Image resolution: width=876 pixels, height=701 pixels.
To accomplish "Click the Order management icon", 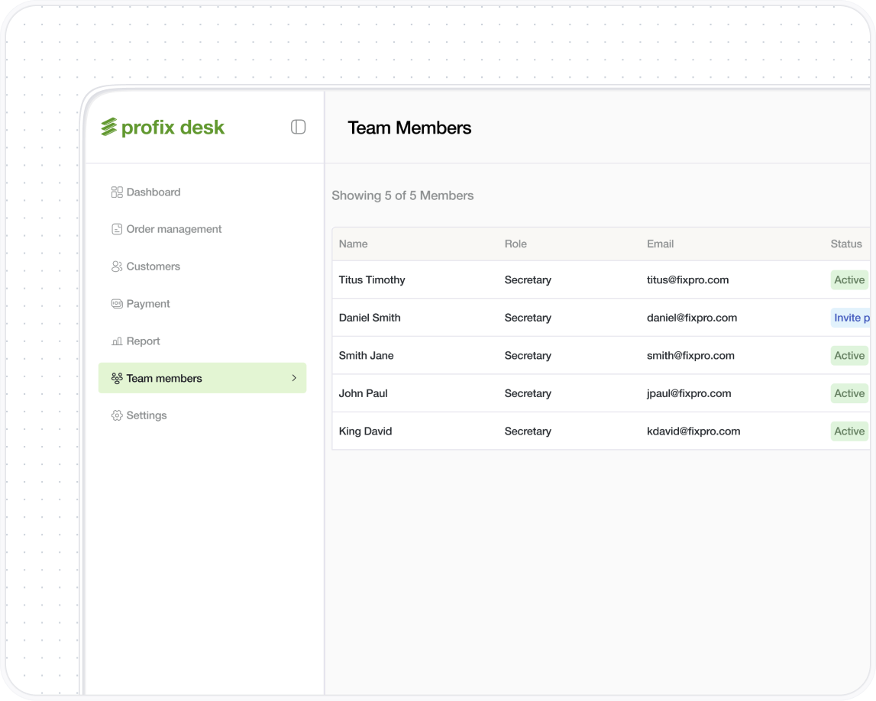I will [x=117, y=229].
